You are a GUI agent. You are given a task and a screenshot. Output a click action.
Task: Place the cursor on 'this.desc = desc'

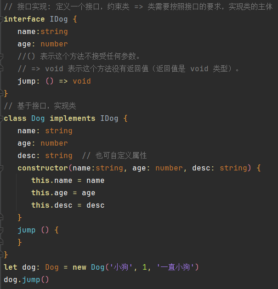pos(68,205)
